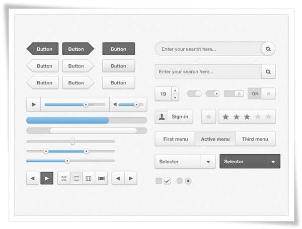This screenshot has height=229, width=302.
Task: Toggle the ON switch
Action: pos(262,94)
